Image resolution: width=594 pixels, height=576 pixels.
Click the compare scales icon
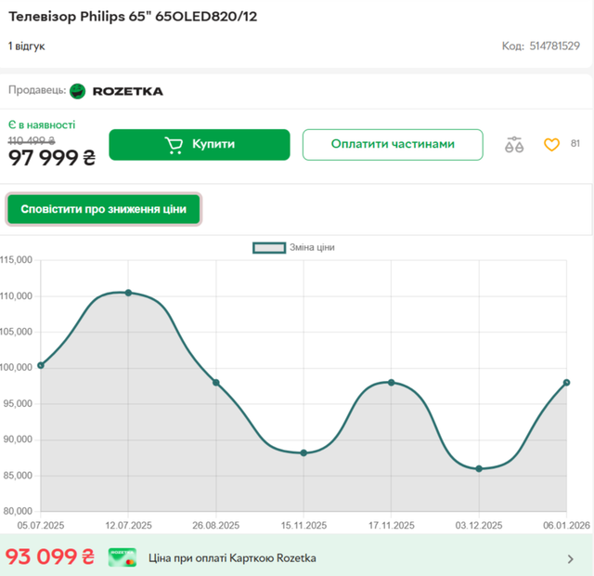(x=514, y=145)
